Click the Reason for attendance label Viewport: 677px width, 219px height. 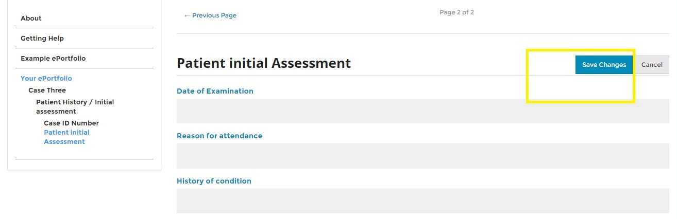tap(219, 136)
